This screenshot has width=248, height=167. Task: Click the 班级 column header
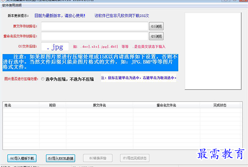52,105
